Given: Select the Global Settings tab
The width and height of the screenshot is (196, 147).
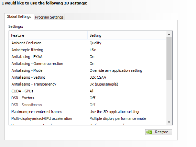Looking at the screenshot, I should coord(19,16).
